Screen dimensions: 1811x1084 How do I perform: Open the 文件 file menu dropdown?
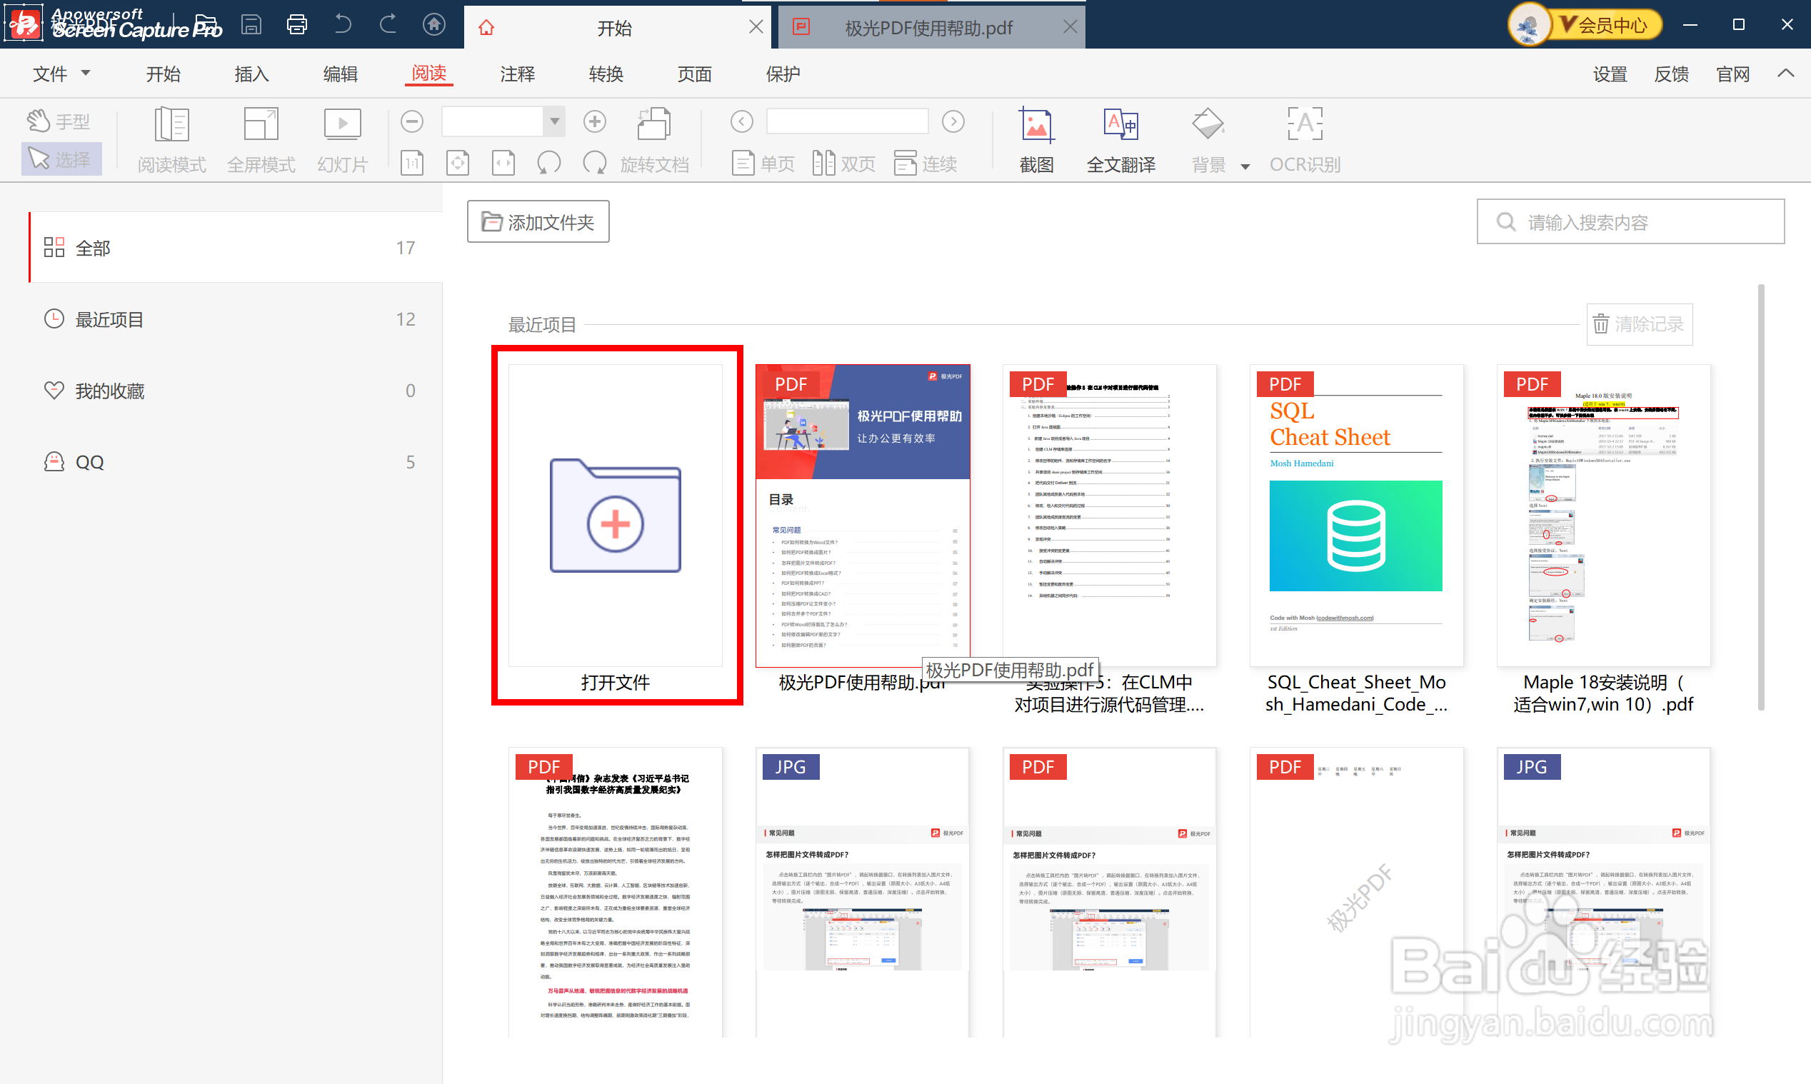[x=61, y=74]
